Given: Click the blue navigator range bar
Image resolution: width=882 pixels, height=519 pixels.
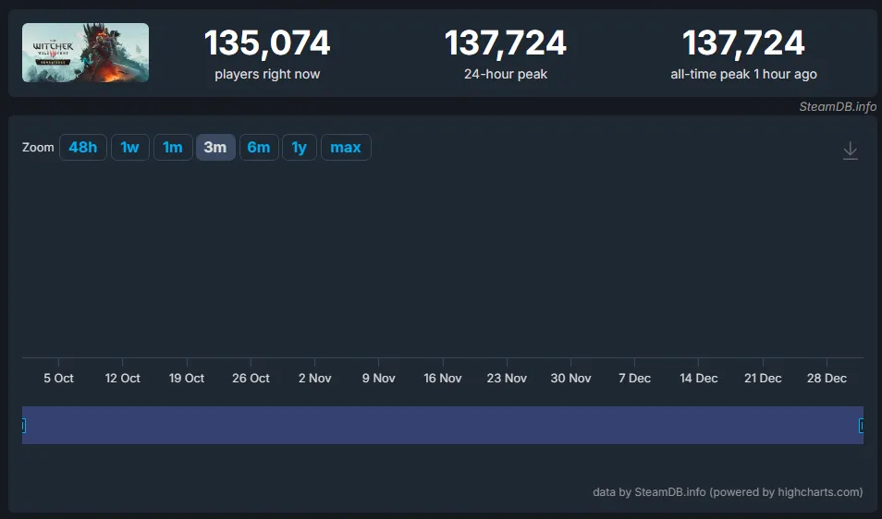Looking at the screenshot, I should point(443,425).
